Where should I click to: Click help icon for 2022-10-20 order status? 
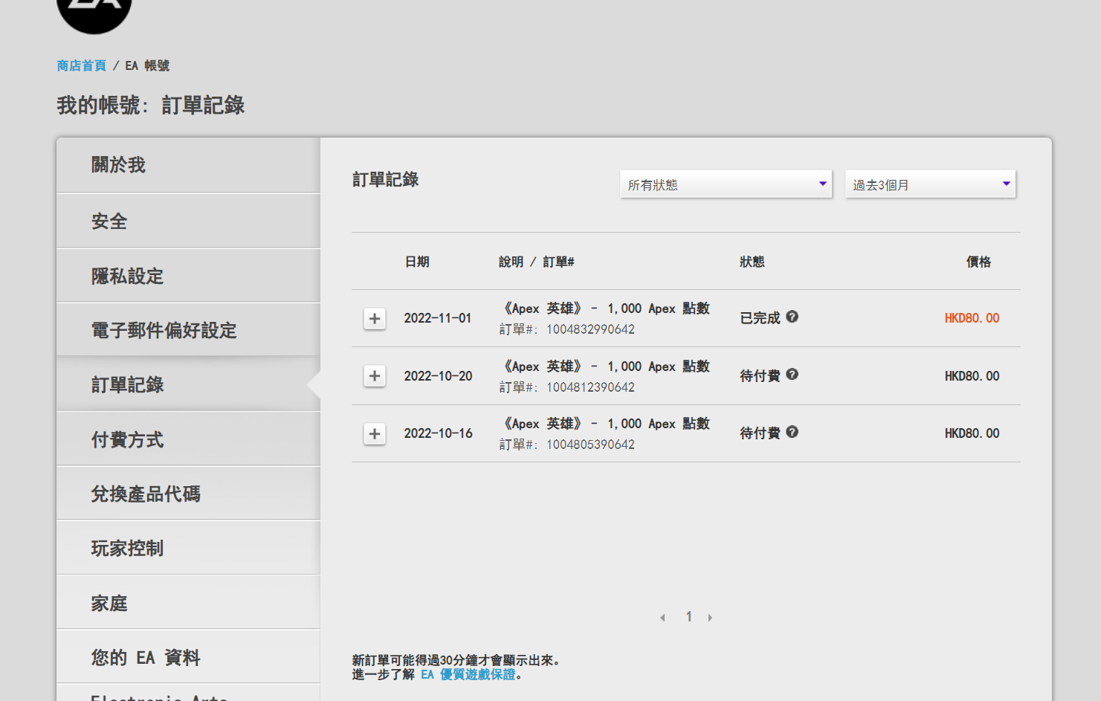click(x=792, y=375)
